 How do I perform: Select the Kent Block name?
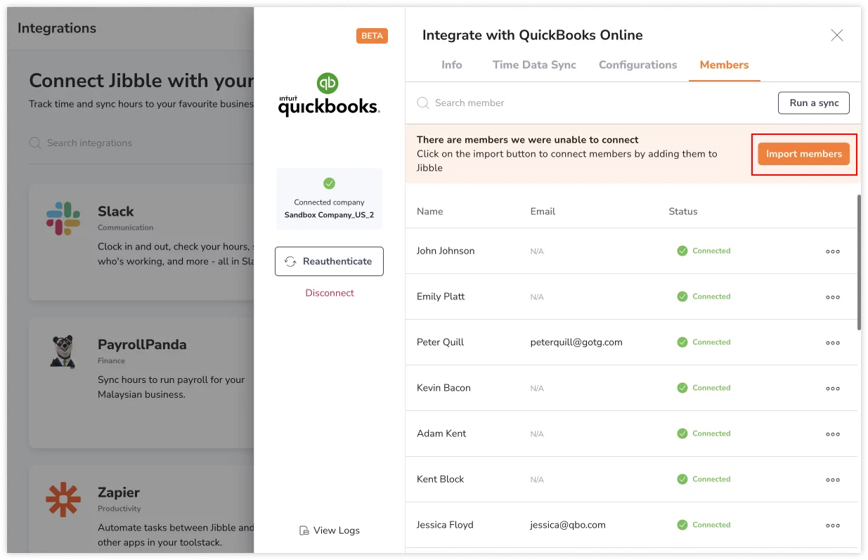tap(440, 479)
